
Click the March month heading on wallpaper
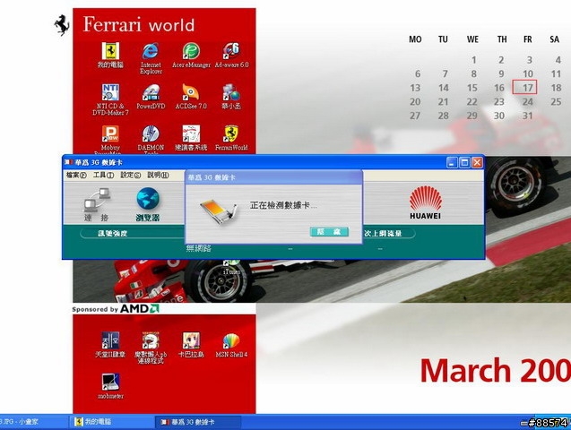[466, 371]
